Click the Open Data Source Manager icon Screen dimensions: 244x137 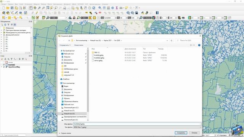(3, 13)
